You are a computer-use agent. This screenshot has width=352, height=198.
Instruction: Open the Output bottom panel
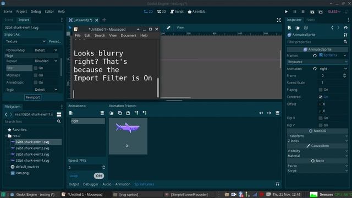[74, 184]
